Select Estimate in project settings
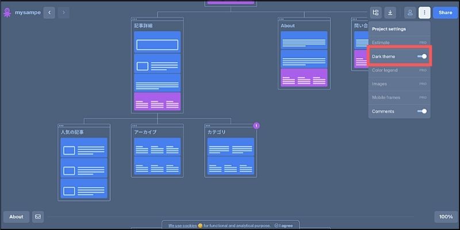Screen dimensions: 460x230 [399, 43]
